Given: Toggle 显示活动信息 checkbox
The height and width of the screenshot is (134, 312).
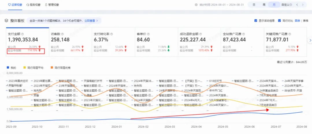Looking at the screenshot, I should (256, 21).
